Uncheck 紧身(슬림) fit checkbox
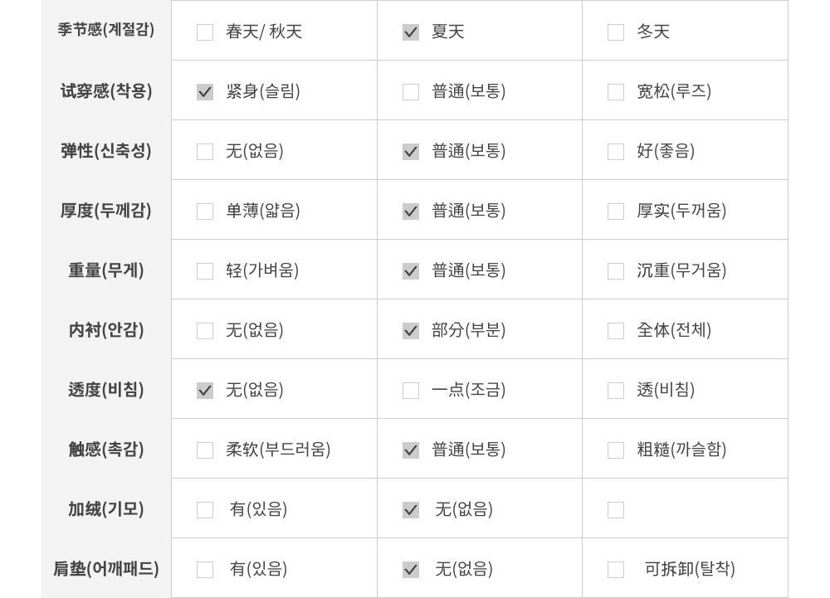Image resolution: width=830 pixels, height=598 pixels. click(205, 92)
